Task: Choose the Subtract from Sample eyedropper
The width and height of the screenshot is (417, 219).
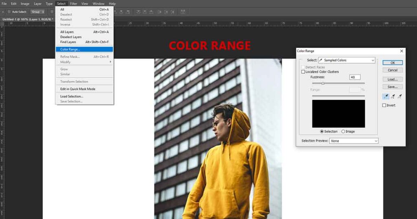Action: pyautogui.click(x=399, y=96)
